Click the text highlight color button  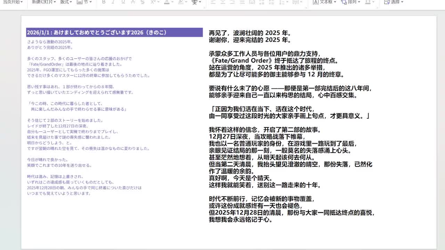click(180, 2)
